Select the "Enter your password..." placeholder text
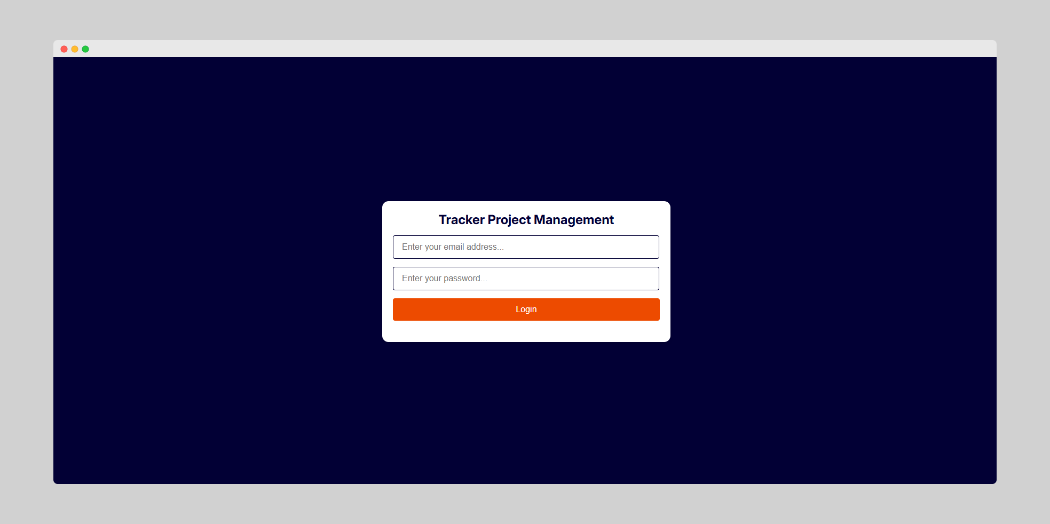This screenshot has width=1050, height=524. [x=444, y=279]
